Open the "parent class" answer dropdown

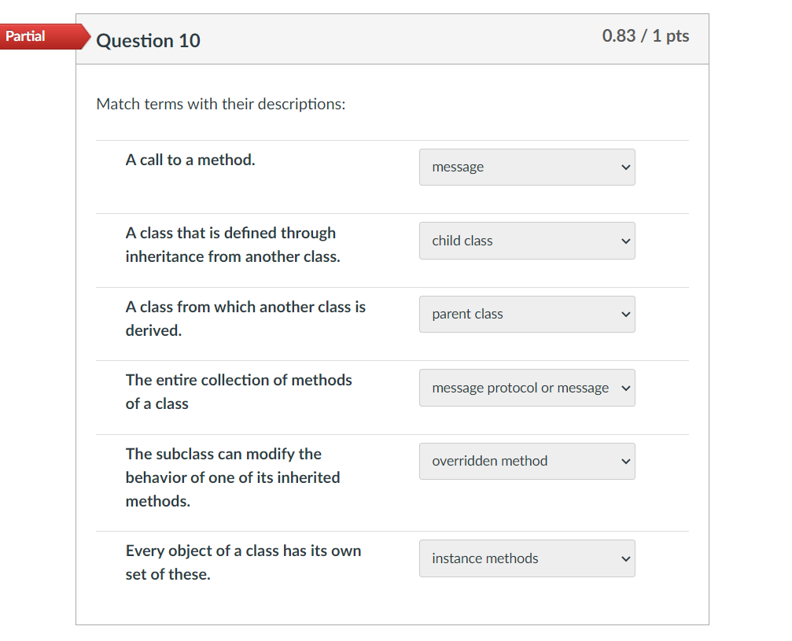527,314
